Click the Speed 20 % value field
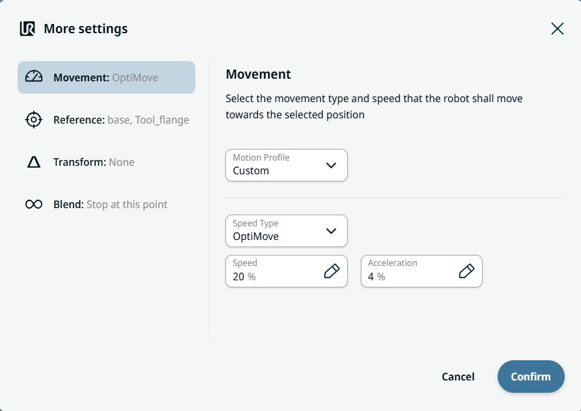The height and width of the screenshot is (411, 581). pos(274,271)
